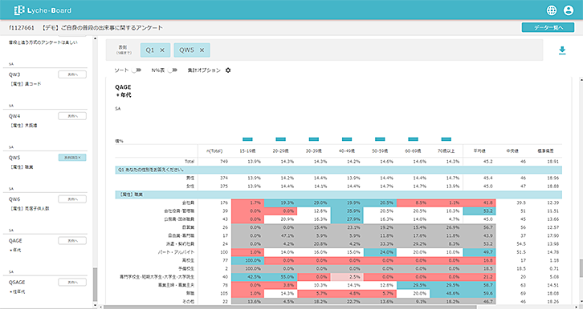The height and width of the screenshot is (309, 583).
Task: Click the 55.0% cell in students row
Action: coord(281,277)
